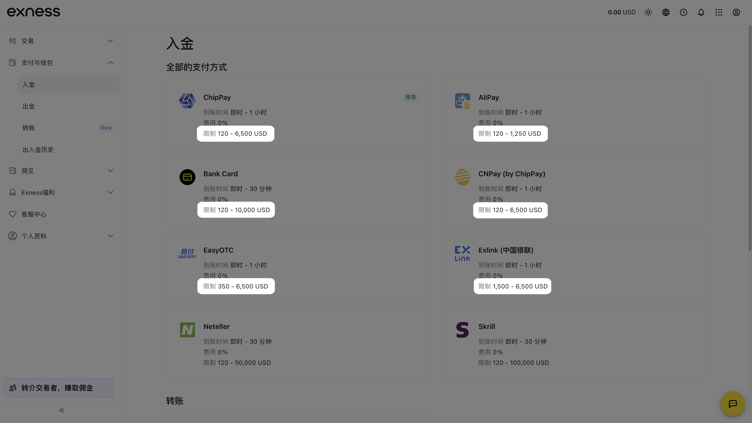
Task: Click the 客服中心 heart icon
Action: click(13, 214)
